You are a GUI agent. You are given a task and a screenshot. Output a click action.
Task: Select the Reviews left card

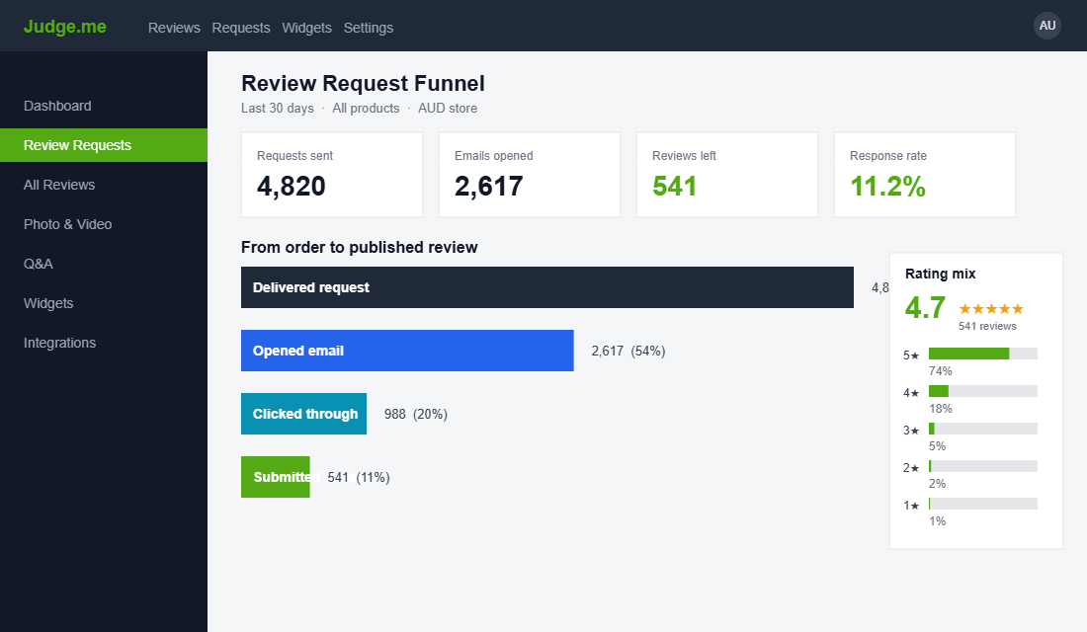pos(727,175)
